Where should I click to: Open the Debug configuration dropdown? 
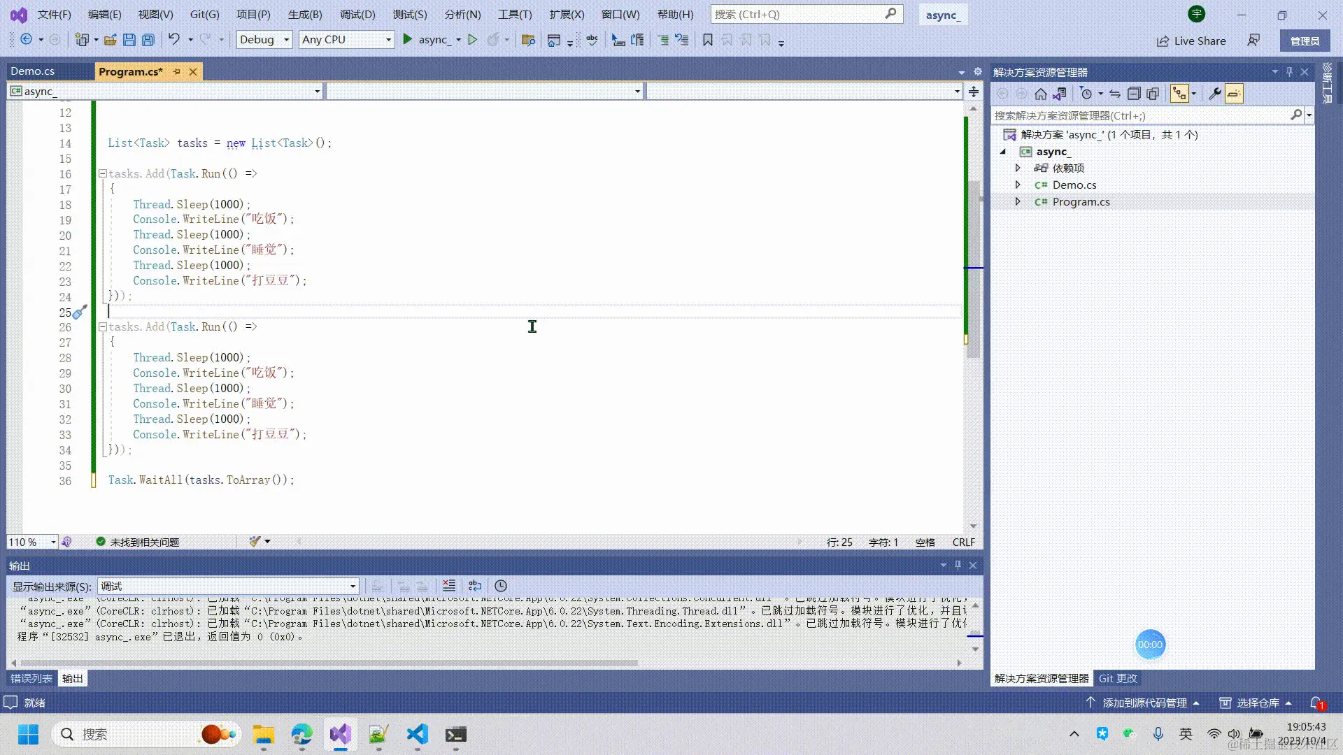[x=264, y=40]
